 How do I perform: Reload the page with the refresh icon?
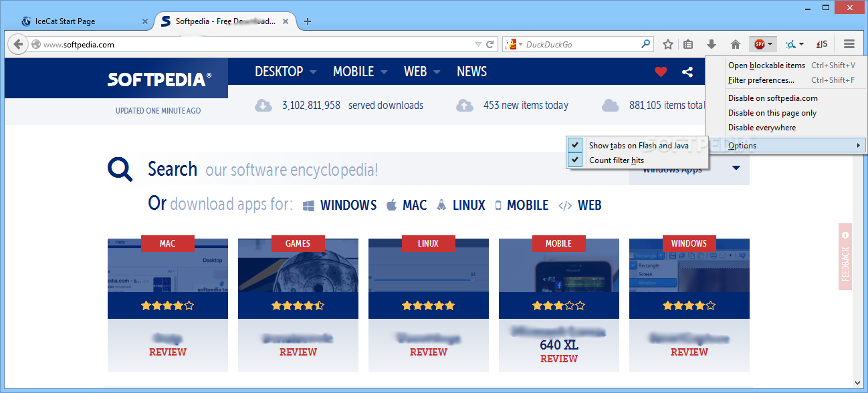[x=490, y=45]
